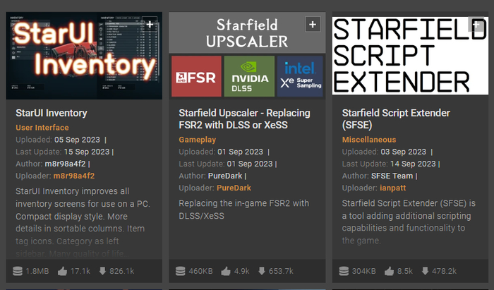Open the Starfield Upscaler thumbnail image
Screen dimensions: 494x290
tap(247, 56)
